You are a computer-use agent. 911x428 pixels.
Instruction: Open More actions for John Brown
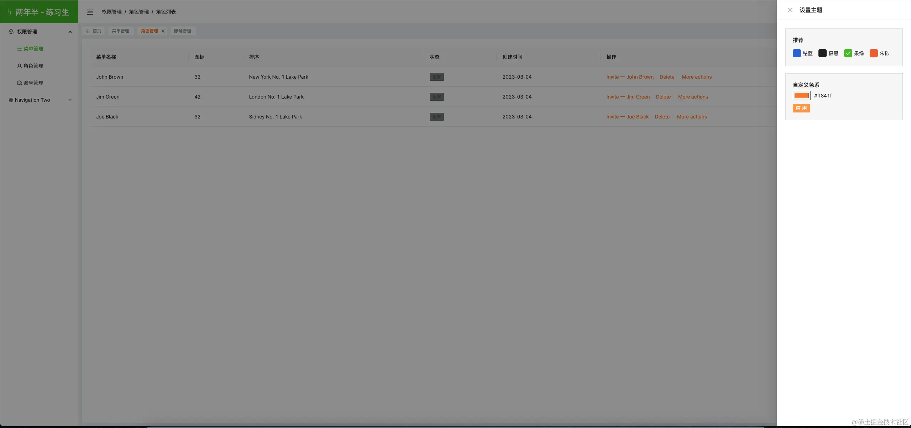(x=696, y=77)
